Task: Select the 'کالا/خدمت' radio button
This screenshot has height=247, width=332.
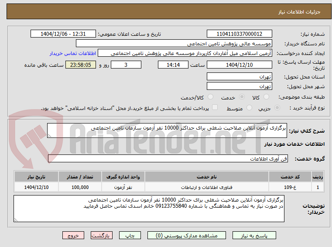Action: (x=210, y=97)
